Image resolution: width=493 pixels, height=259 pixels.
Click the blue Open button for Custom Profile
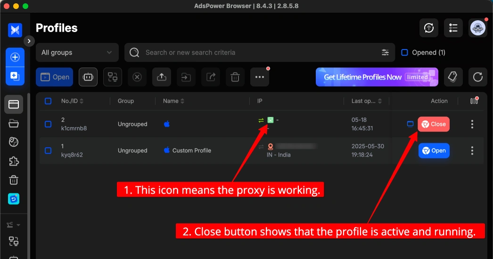click(x=434, y=151)
